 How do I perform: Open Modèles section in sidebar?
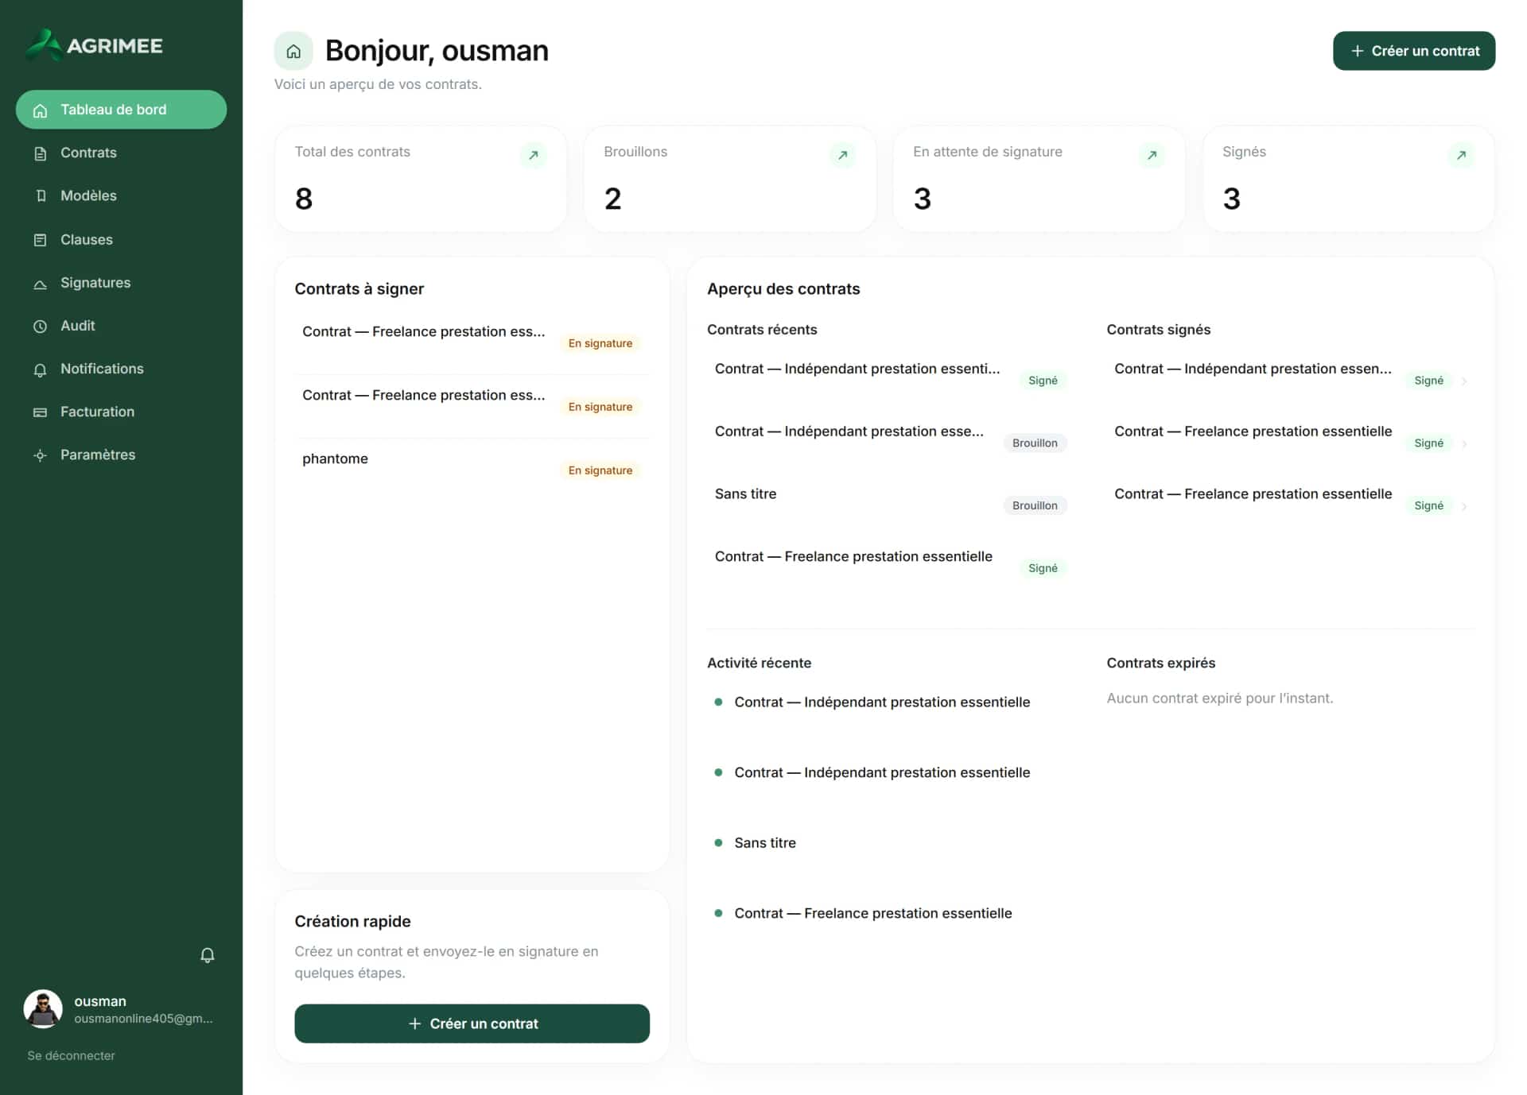click(x=121, y=195)
